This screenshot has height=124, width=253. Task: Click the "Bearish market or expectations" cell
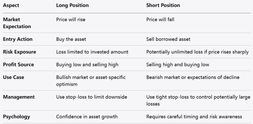coord(193,77)
